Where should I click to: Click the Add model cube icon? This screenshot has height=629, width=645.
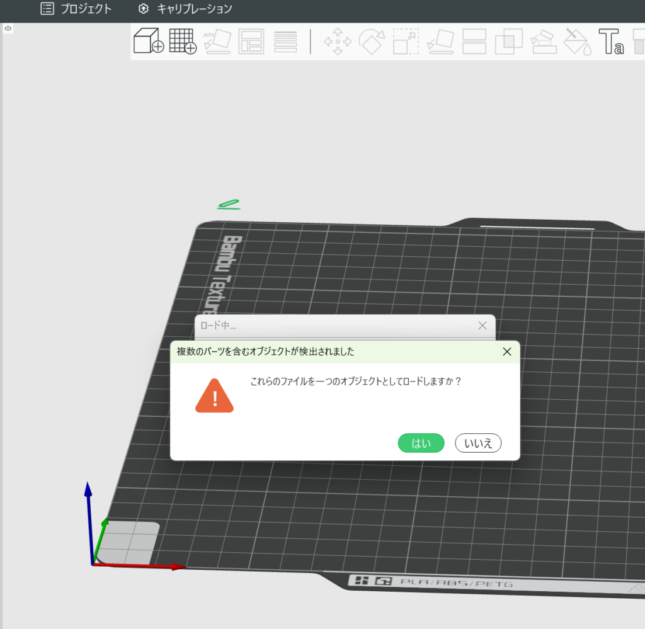(149, 41)
